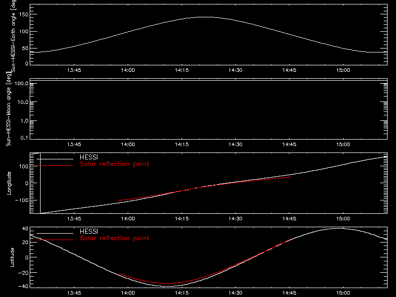Pick the white HESSI legend line in Longitude plot
The height and width of the screenshot is (297, 396).
[x=55, y=159]
